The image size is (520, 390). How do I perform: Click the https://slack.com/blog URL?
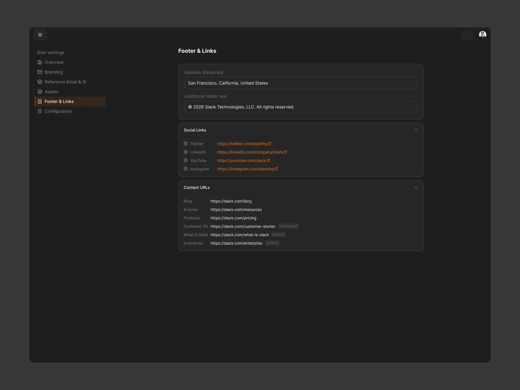pos(231,201)
